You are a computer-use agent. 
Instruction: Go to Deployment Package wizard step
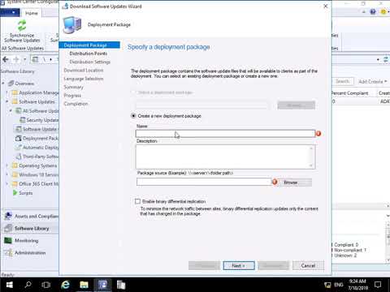(89, 45)
